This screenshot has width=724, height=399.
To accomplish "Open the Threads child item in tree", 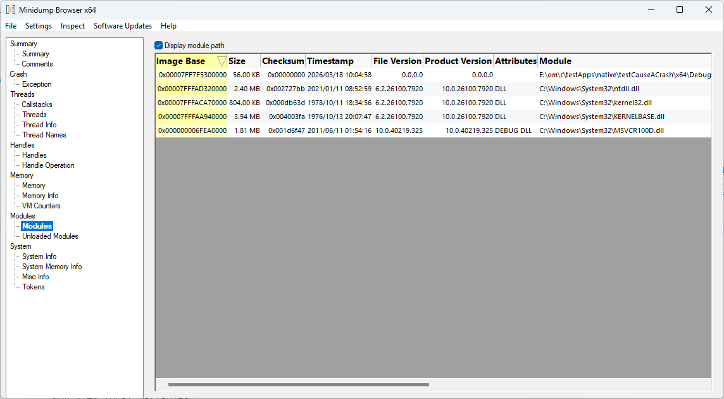I will (x=35, y=115).
